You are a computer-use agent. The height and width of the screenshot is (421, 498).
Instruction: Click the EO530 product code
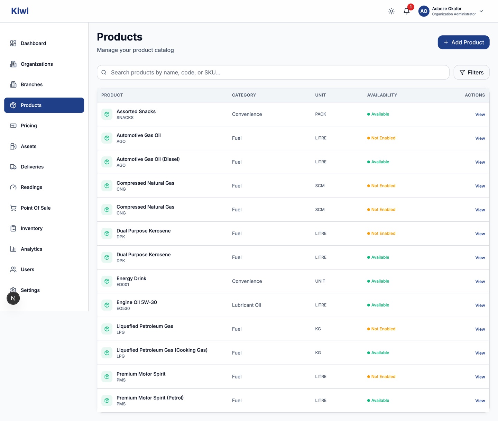(123, 309)
